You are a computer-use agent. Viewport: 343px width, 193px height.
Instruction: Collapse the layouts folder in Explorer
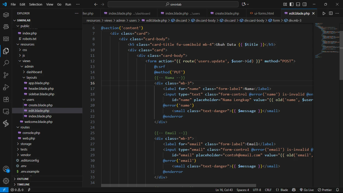[x=32, y=77]
